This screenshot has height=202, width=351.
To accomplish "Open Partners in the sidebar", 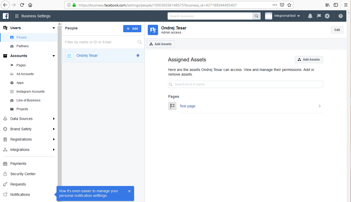I will (x=22, y=46).
